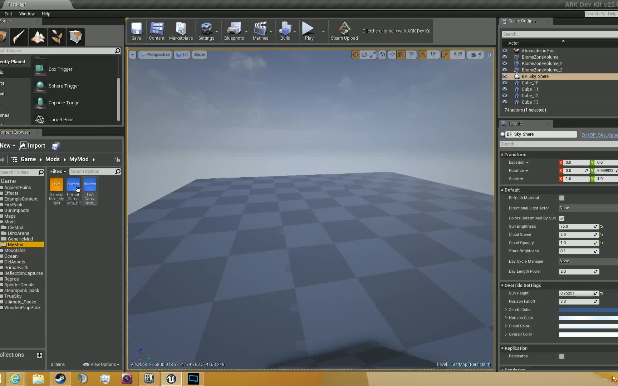
Task: Click Save All icon in Content Browser
Action: (56, 146)
